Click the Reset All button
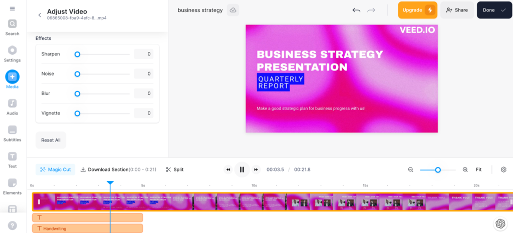The width and height of the screenshot is (513, 233). pyautogui.click(x=51, y=140)
